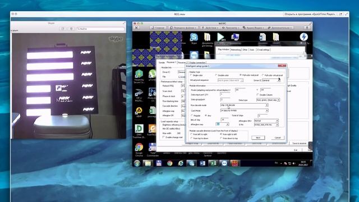Image resolution: width=359 pixels, height=202 pixels.
Task: Select Full-color virtual pixel option
Action: click(x=273, y=75)
